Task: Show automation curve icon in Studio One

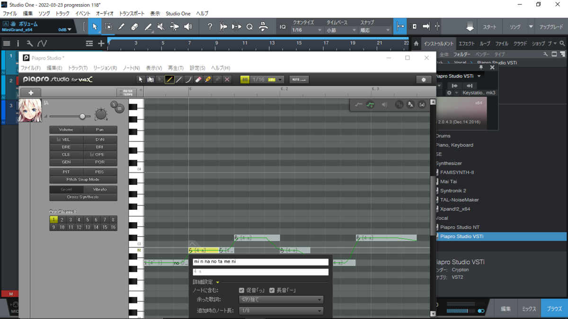Action: tap(42, 43)
